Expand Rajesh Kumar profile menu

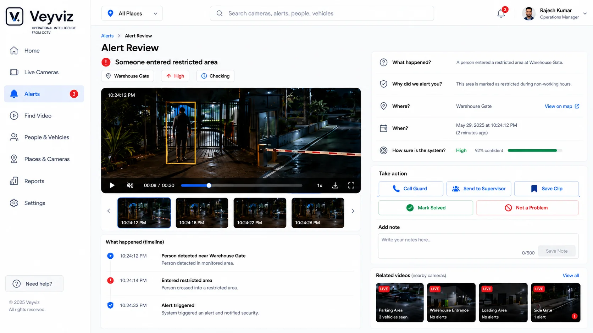(x=585, y=13)
